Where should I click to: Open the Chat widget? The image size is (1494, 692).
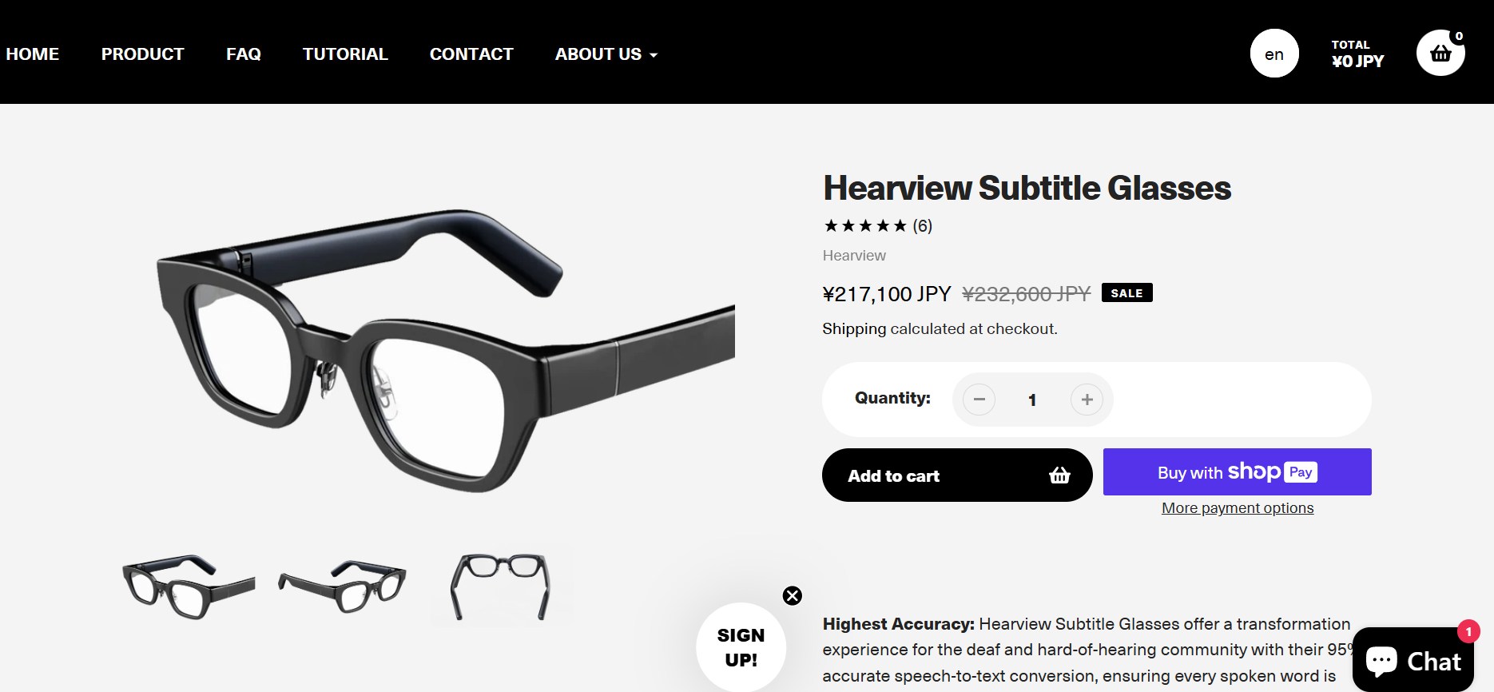(1413, 660)
